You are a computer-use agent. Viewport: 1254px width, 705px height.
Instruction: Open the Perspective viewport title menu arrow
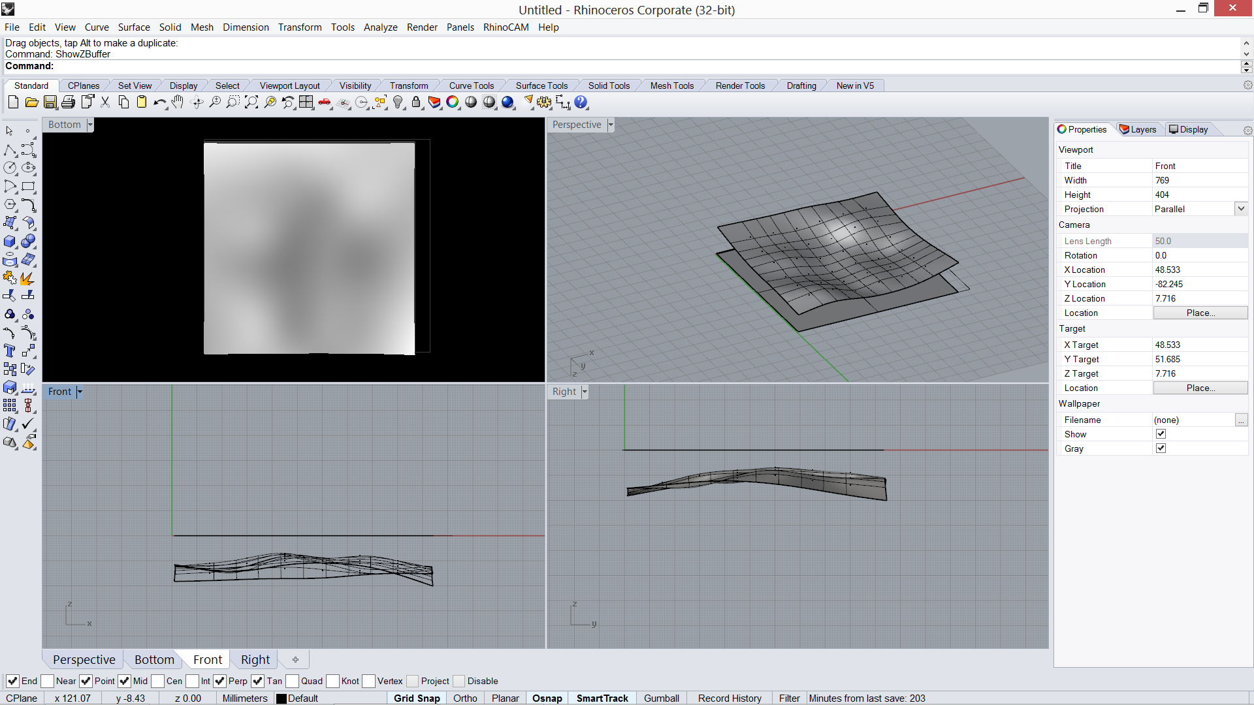point(611,125)
